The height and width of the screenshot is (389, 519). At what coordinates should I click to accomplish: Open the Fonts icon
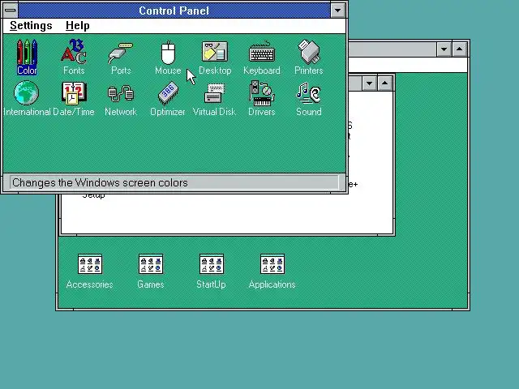(74, 56)
